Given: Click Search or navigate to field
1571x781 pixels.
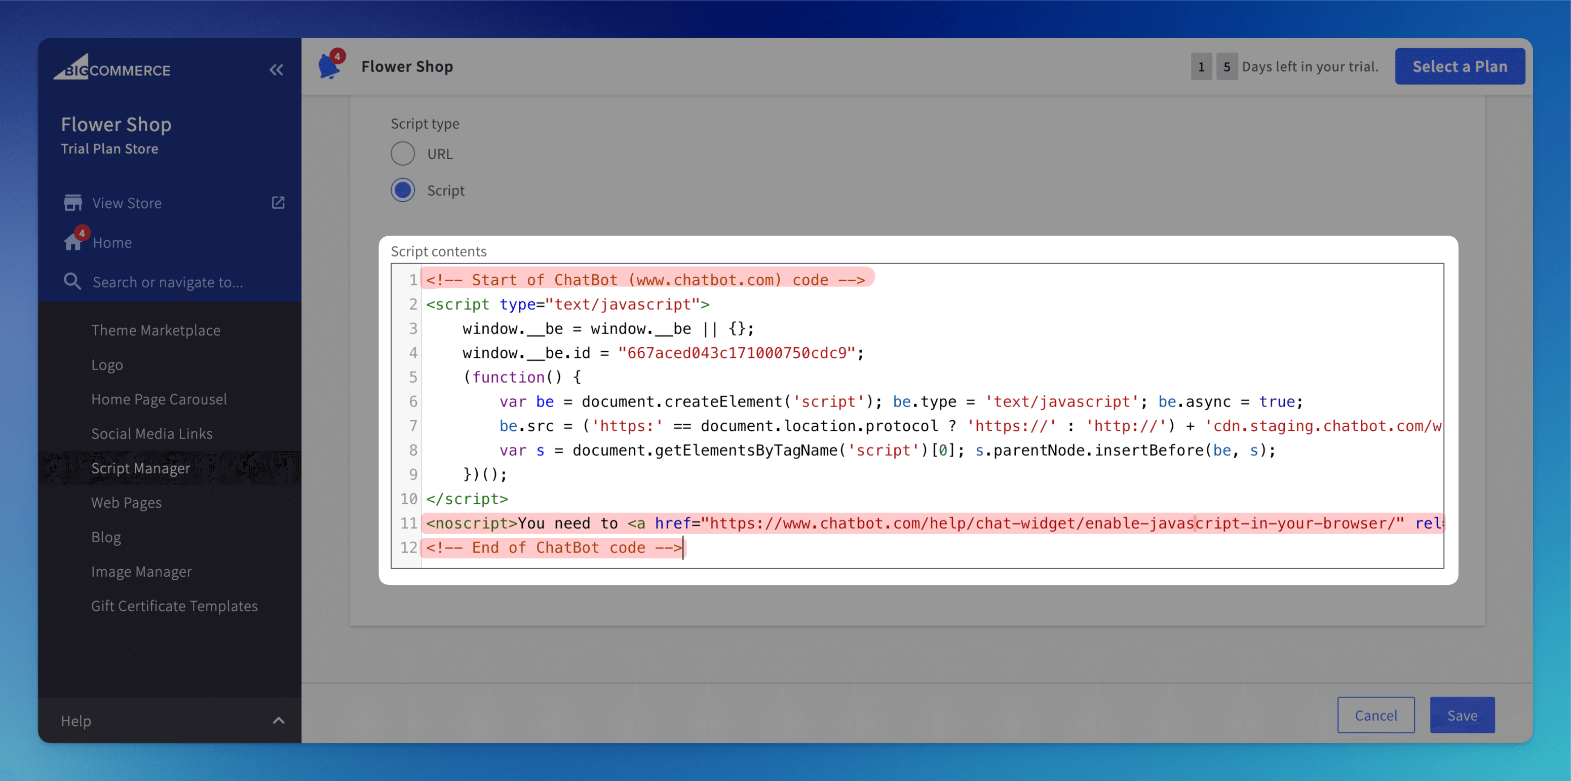Looking at the screenshot, I should tap(168, 282).
